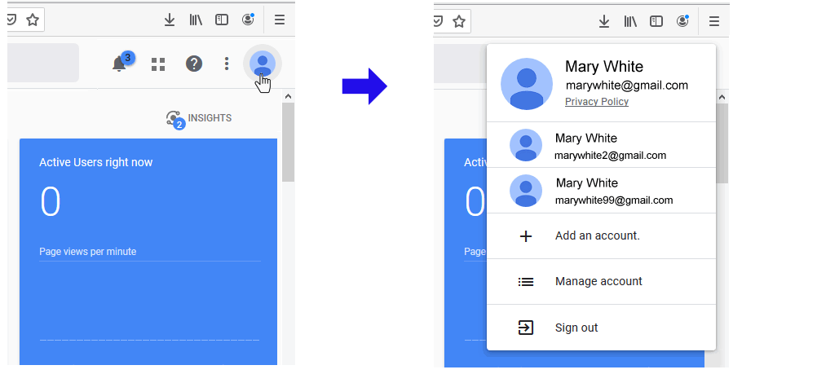Toggle the Firefox sidebar icon in the left window
Image resolution: width=817 pixels, height=374 pixels.
tap(222, 20)
